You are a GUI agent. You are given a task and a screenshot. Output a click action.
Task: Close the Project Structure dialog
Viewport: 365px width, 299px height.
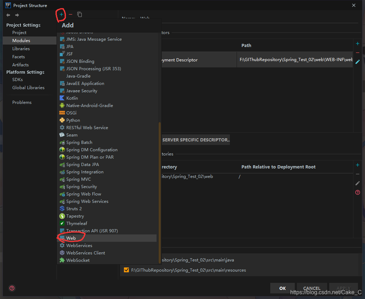[354, 5]
